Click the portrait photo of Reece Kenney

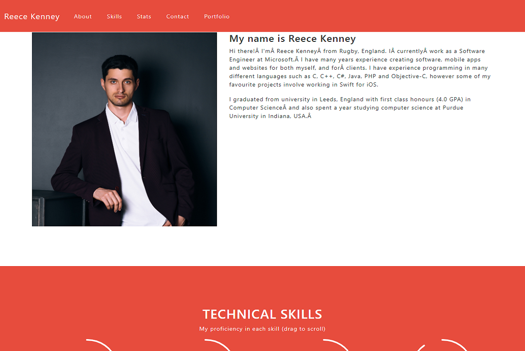click(124, 129)
